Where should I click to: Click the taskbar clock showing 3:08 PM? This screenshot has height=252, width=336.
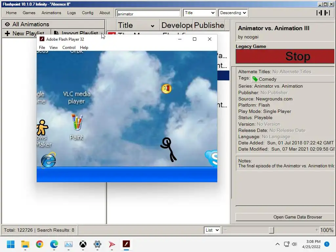pyautogui.click(x=311, y=244)
